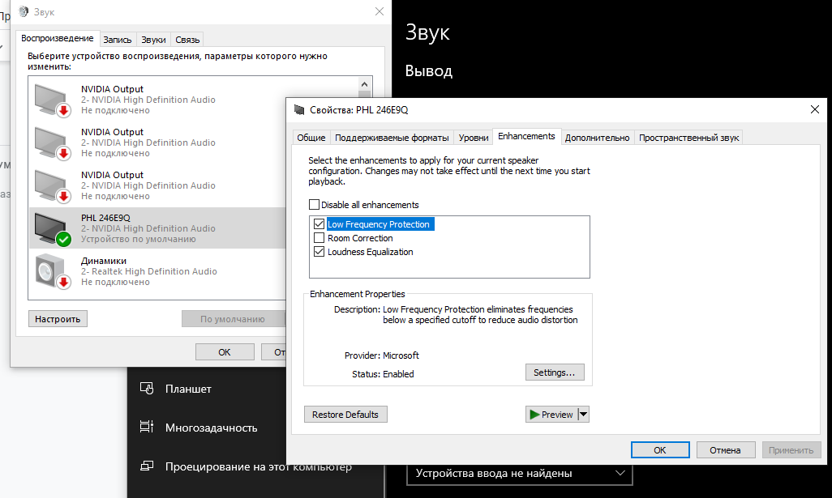Image resolution: width=832 pixels, height=498 pixels.
Task: Close the Звук sound window
Action: [x=380, y=11]
